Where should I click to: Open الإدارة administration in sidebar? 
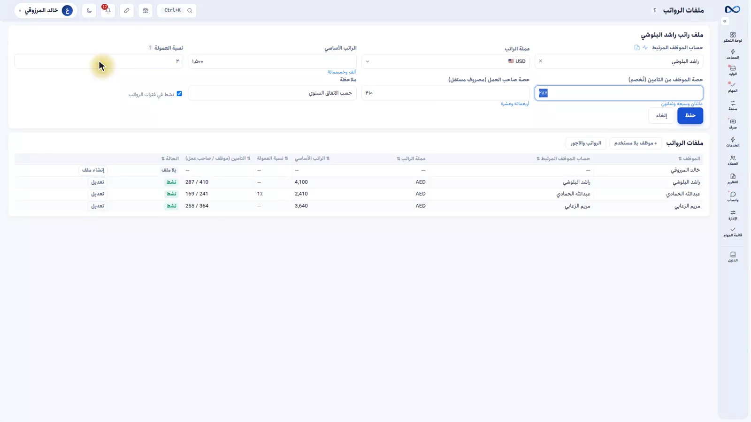click(733, 215)
